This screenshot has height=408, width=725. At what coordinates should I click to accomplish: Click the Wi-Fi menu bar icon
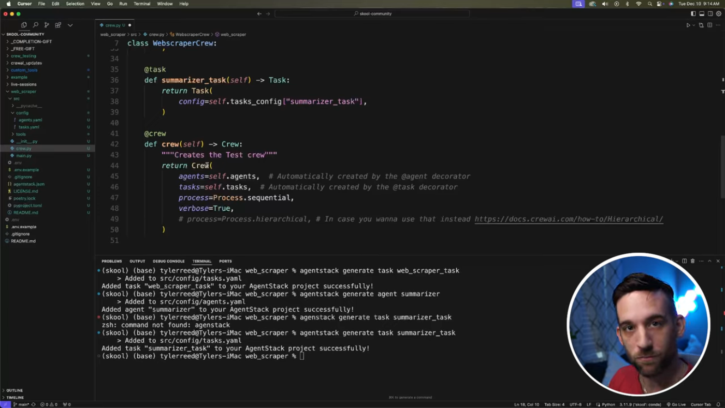(639, 4)
